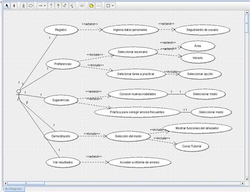
Task: Select the Seleccionar opción use case
Action: pos(200,74)
